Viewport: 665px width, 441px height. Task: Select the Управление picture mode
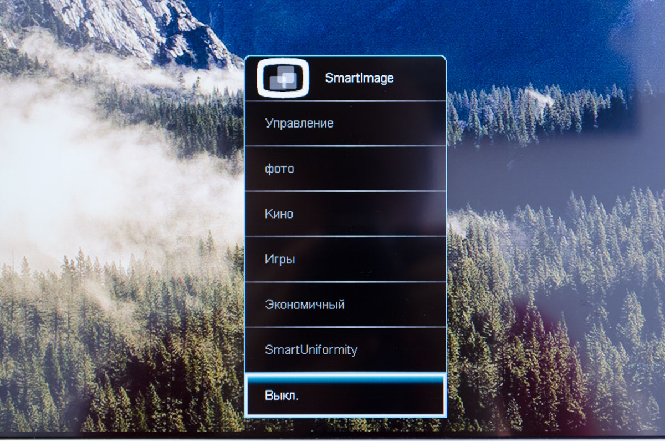click(x=345, y=123)
